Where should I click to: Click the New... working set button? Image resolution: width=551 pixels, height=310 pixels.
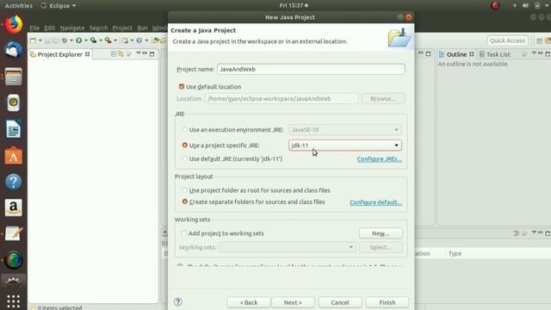(381, 233)
